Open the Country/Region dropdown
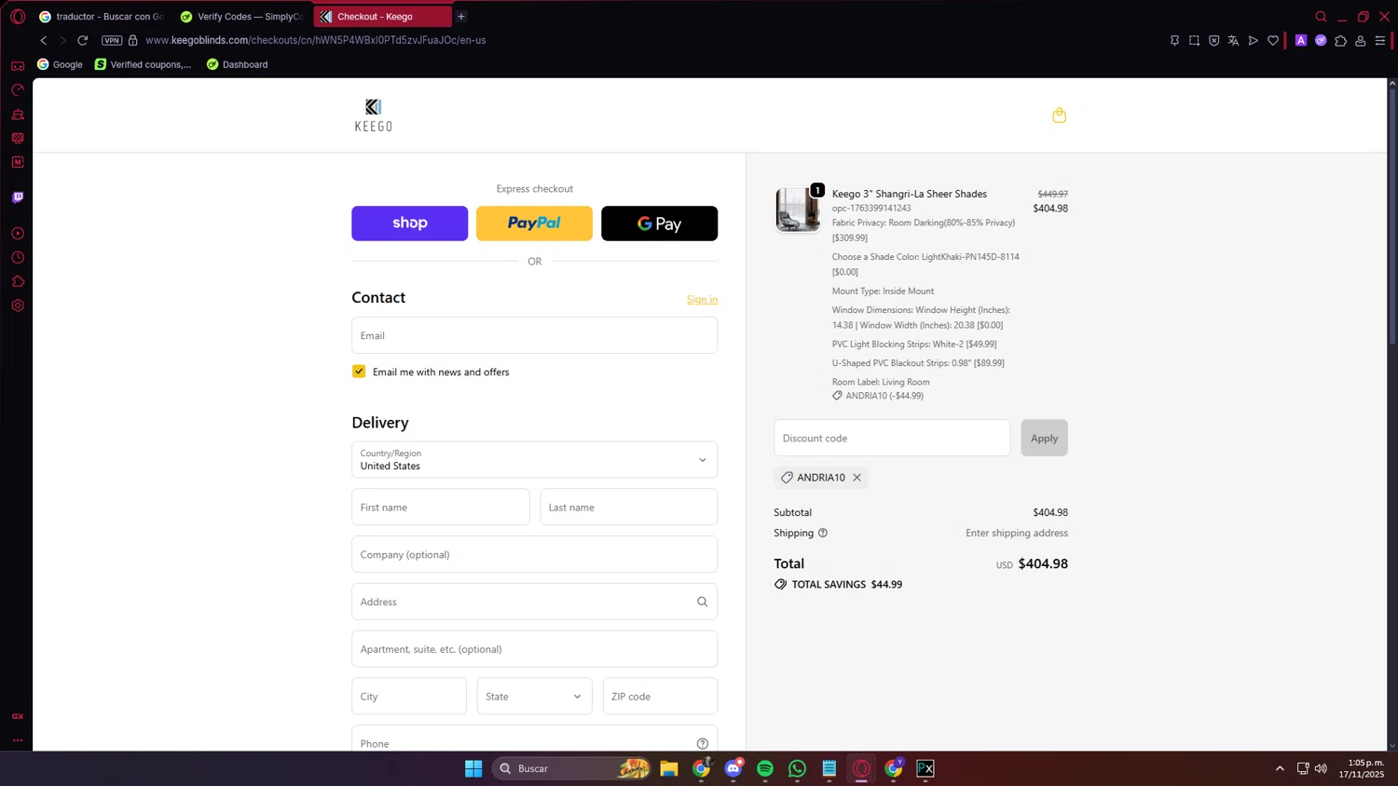The width and height of the screenshot is (1398, 786). [534, 460]
